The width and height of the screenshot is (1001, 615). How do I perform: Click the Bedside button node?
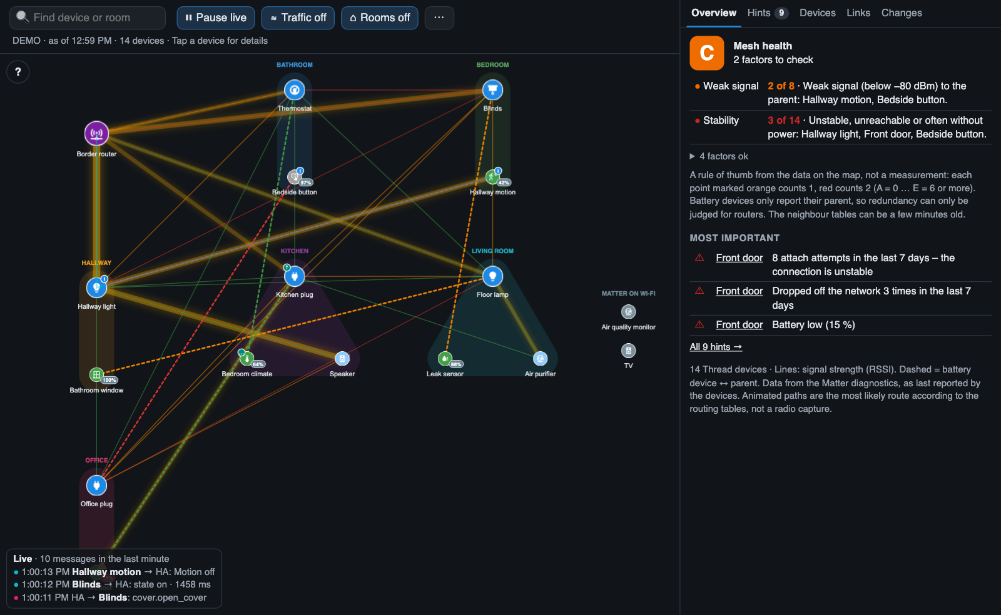tap(294, 177)
